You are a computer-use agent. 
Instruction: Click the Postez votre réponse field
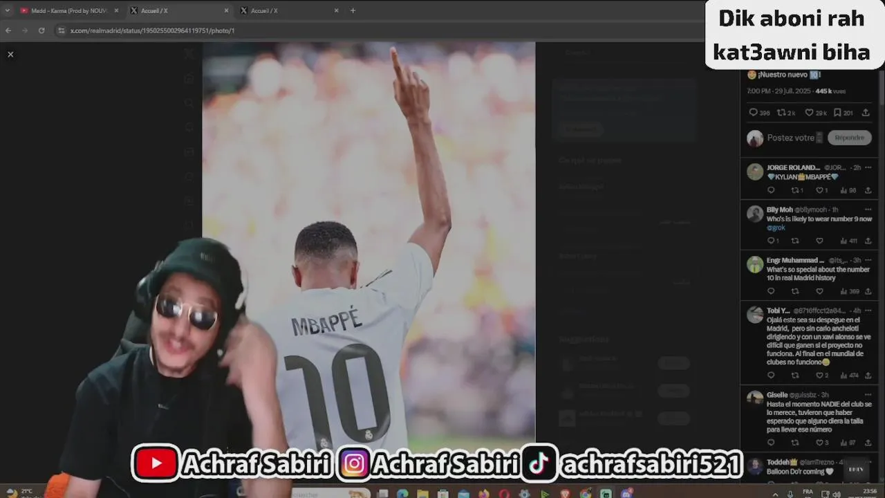(794, 138)
